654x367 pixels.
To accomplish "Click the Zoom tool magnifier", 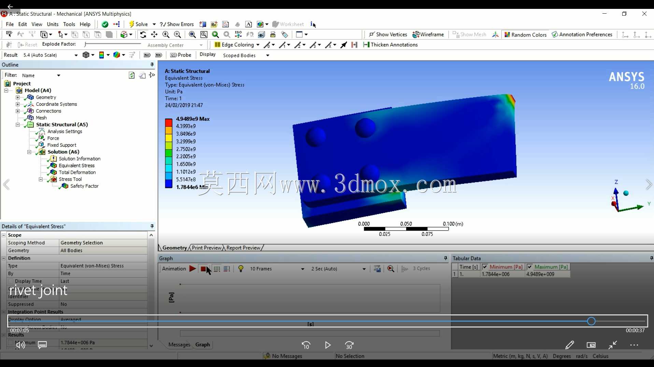I will [166, 34].
